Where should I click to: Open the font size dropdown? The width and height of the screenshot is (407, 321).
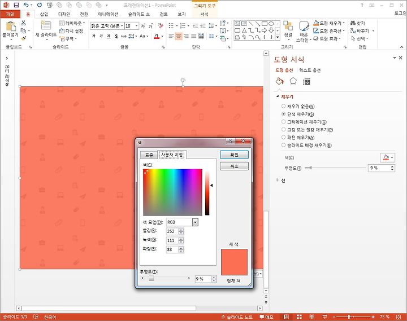pos(137,25)
